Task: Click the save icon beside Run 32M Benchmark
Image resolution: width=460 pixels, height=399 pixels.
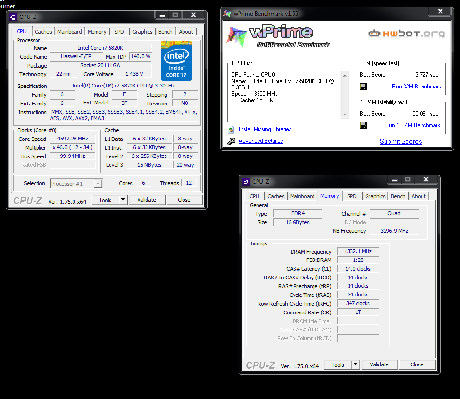Action: tap(363, 87)
